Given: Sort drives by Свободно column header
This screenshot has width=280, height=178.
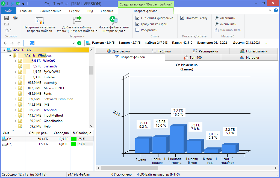Looking at the screenshot, I should (x=60, y=133).
